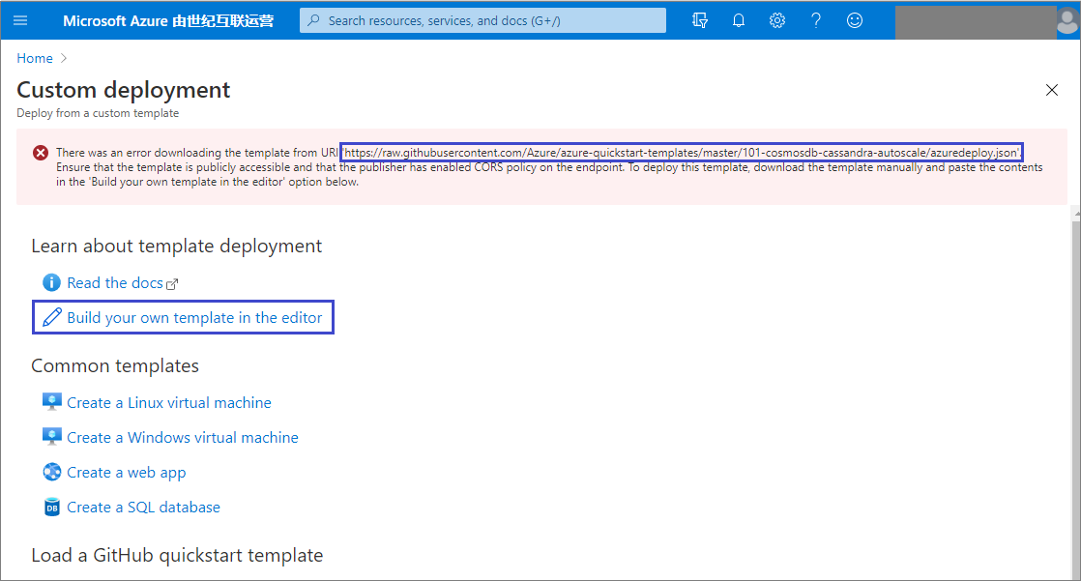
Task: Click the Microsoft Azure portal title
Action: coord(168,20)
